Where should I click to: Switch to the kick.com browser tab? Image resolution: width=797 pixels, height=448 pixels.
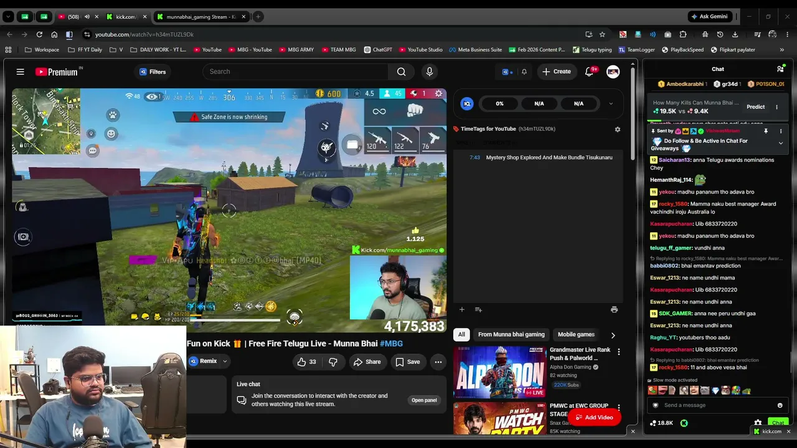pyautogui.click(x=126, y=17)
